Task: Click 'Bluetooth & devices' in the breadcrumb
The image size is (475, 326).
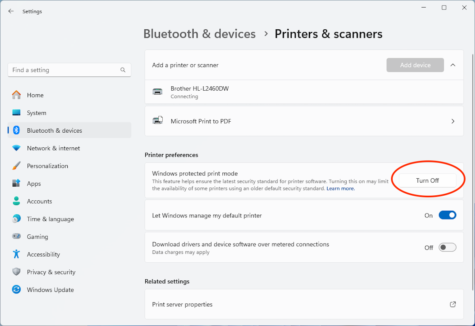Action: [199, 34]
